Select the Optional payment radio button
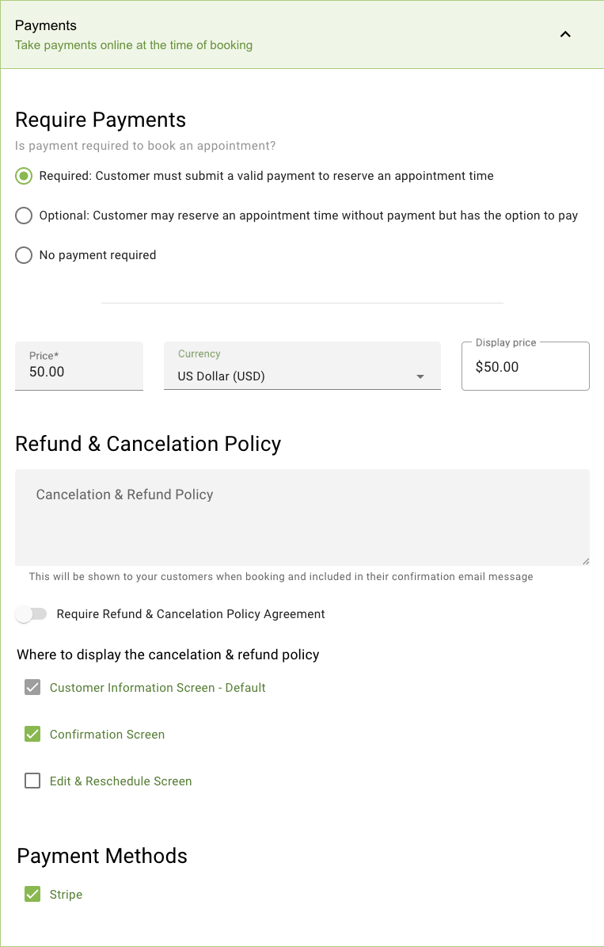 25,216
